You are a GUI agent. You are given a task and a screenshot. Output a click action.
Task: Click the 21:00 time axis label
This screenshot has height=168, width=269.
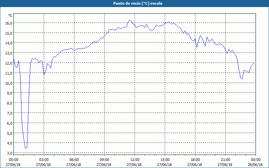pos(225,160)
